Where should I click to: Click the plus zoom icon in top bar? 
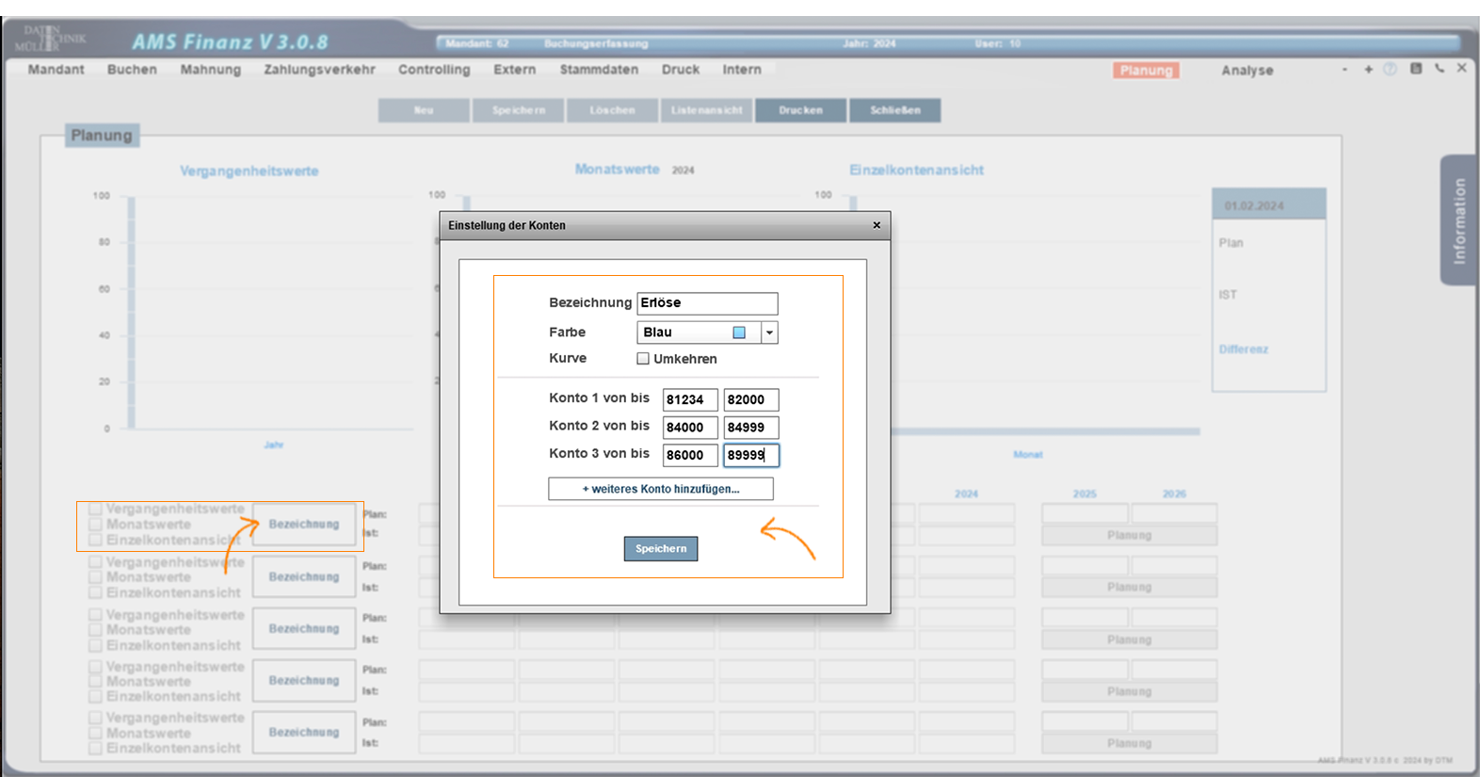point(1368,69)
